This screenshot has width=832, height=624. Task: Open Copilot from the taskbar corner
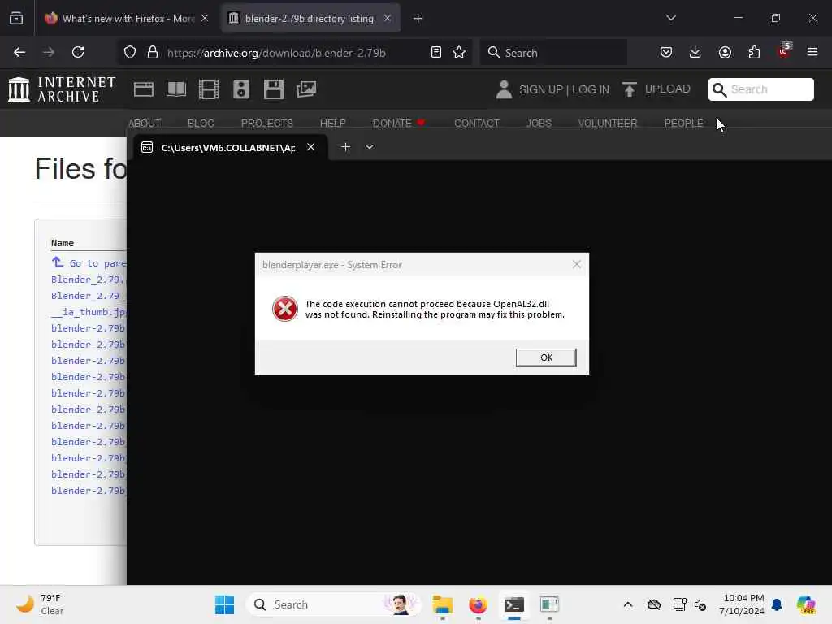(x=806, y=604)
